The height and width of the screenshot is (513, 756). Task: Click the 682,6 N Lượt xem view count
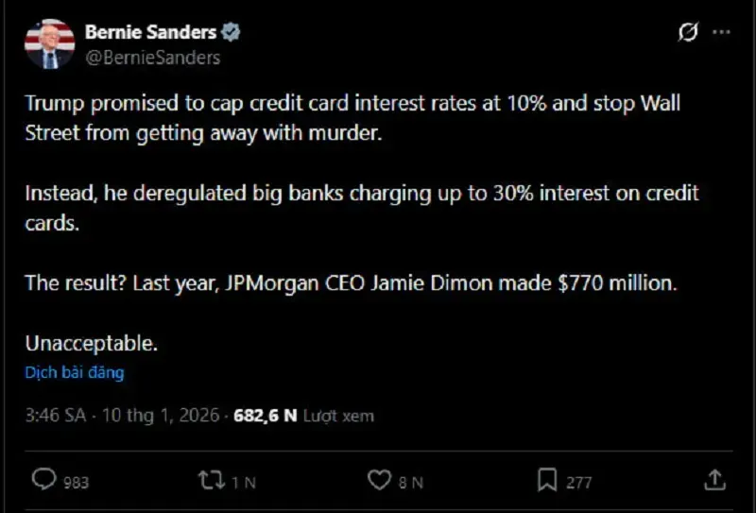(304, 416)
